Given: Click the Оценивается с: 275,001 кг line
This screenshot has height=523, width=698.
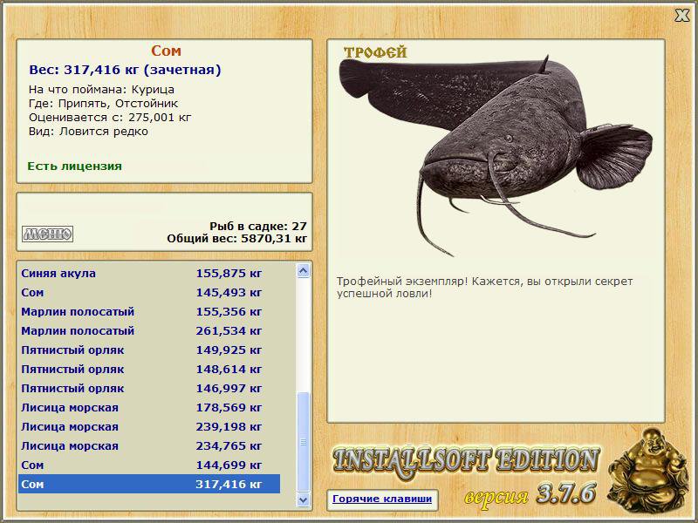Looking at the screenshot, I should point(110,118).
